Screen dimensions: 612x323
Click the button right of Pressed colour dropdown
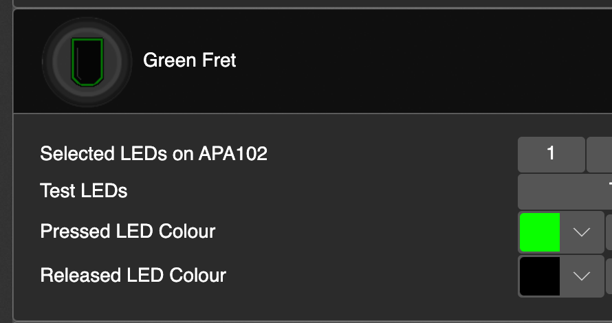pyautogui.click(x=609, y=232)
